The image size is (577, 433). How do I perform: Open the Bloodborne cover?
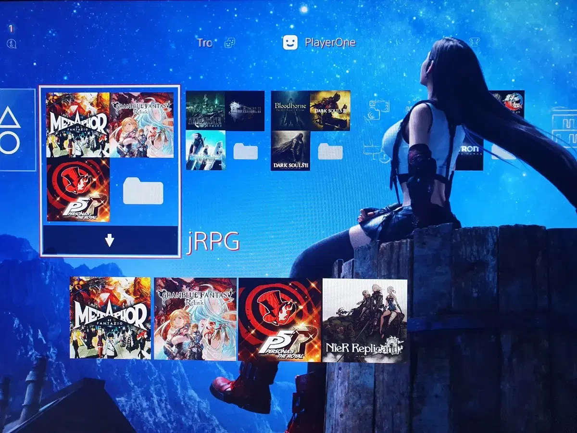click(x=290, y=111)
